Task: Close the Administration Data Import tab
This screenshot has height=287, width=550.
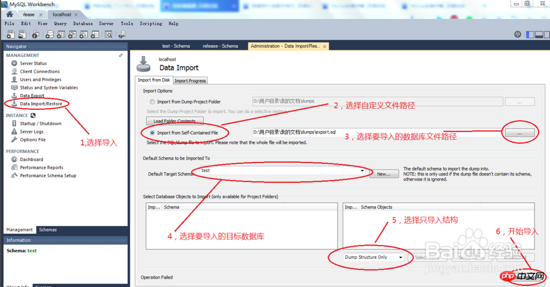Action: click(325, 46)
